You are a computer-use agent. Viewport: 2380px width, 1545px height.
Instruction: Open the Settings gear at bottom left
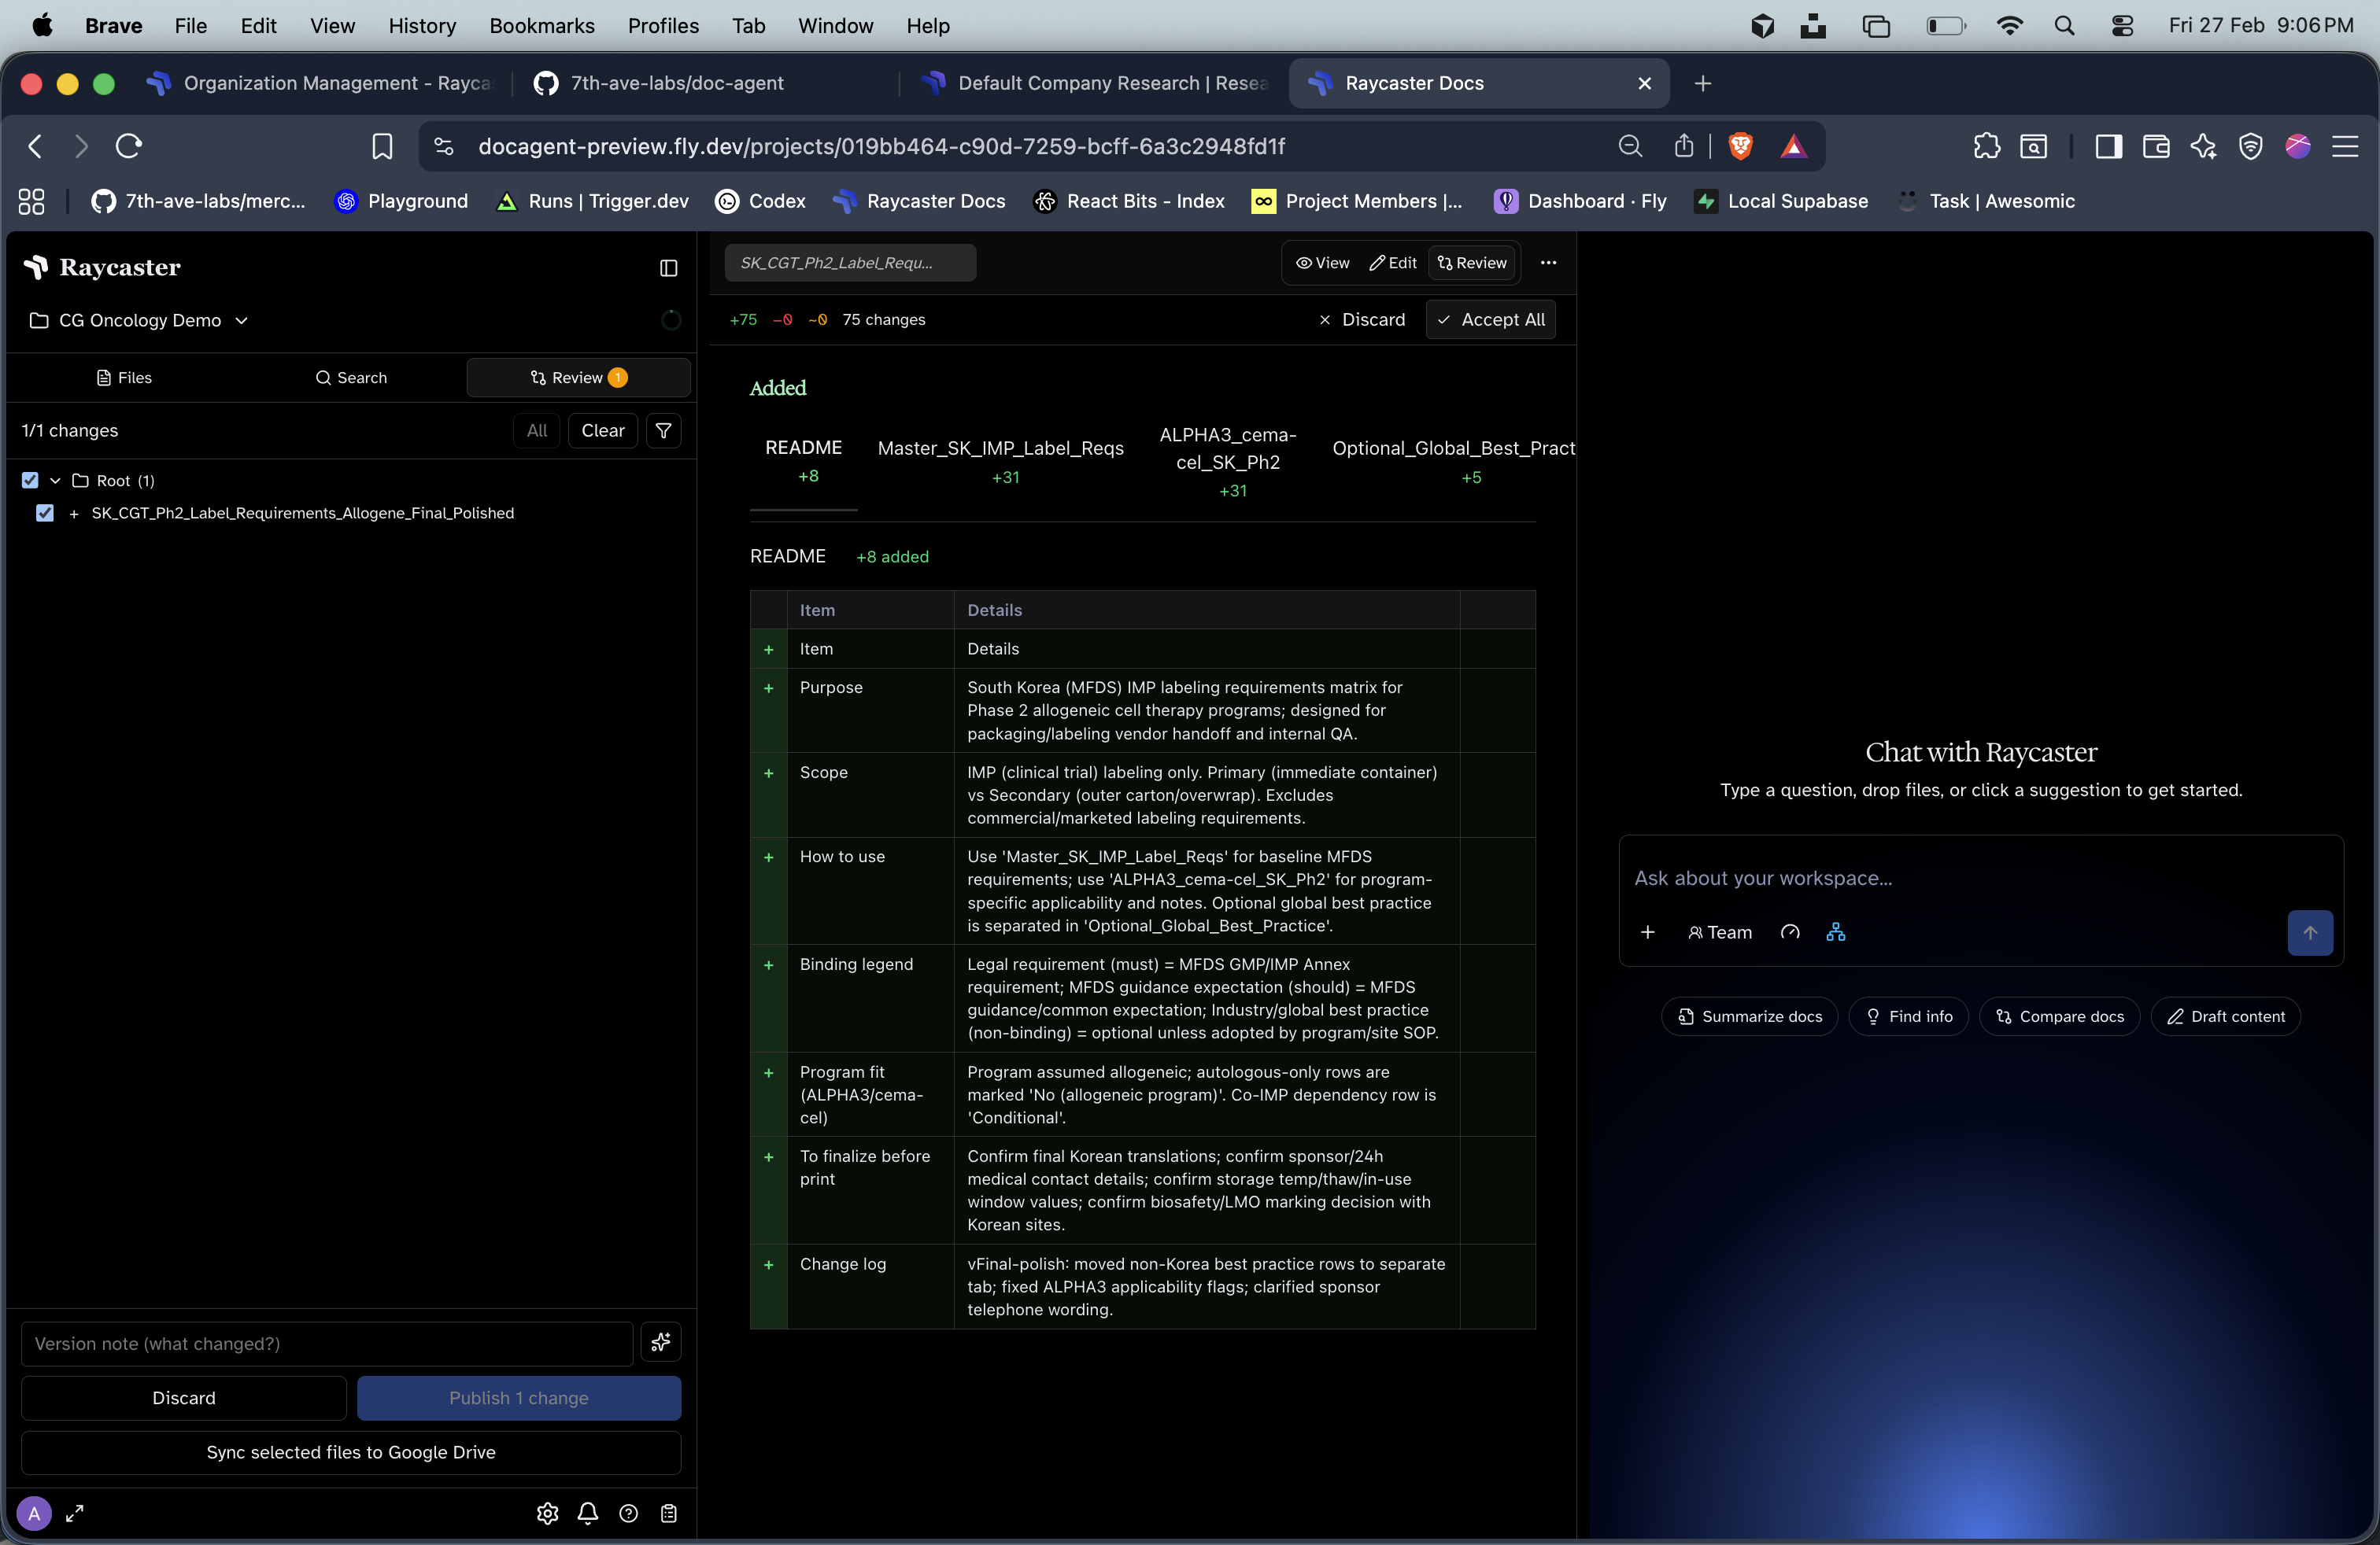pyautogui.click(x=546, y=1513)
